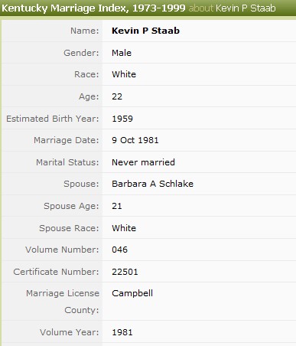This screenshot has width=296, height=346.
Task: Click the Name field label
Action: (85, 31)
